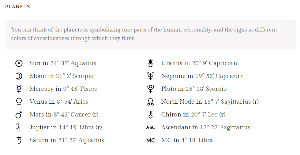
Task: Select the Mercury glyph icon
Action: point(19,89)
